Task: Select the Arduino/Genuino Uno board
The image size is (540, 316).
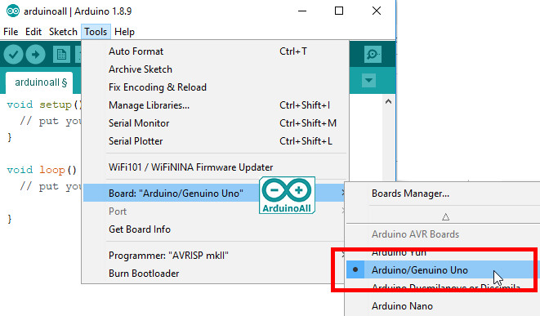Action: pyautogui.click(x=444, y=270)
